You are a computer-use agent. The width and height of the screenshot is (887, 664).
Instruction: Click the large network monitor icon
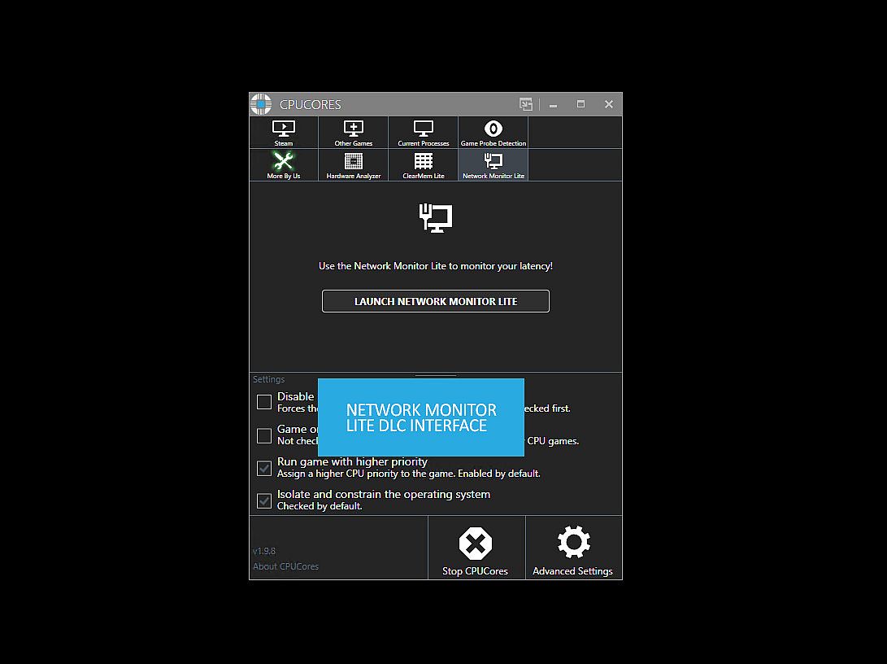[436, 218]
